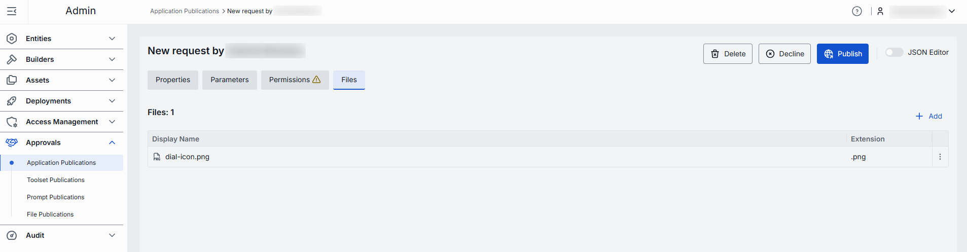This screenshot has height=252, width=967.
Task: Enable the JSON Editor toggle
Action: tap(894, 52)
